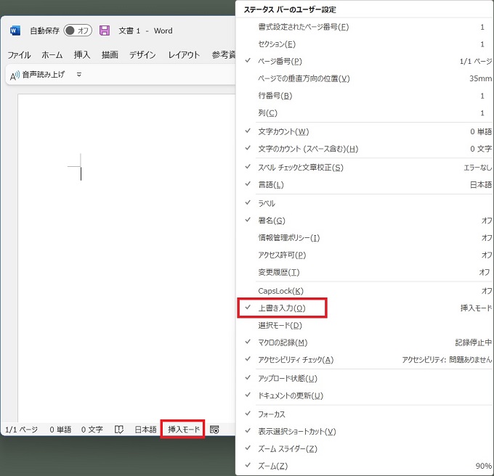Open the spell check book icon in status bar
Viewport: 494px width, 476px height.
(x=118, y=429)
